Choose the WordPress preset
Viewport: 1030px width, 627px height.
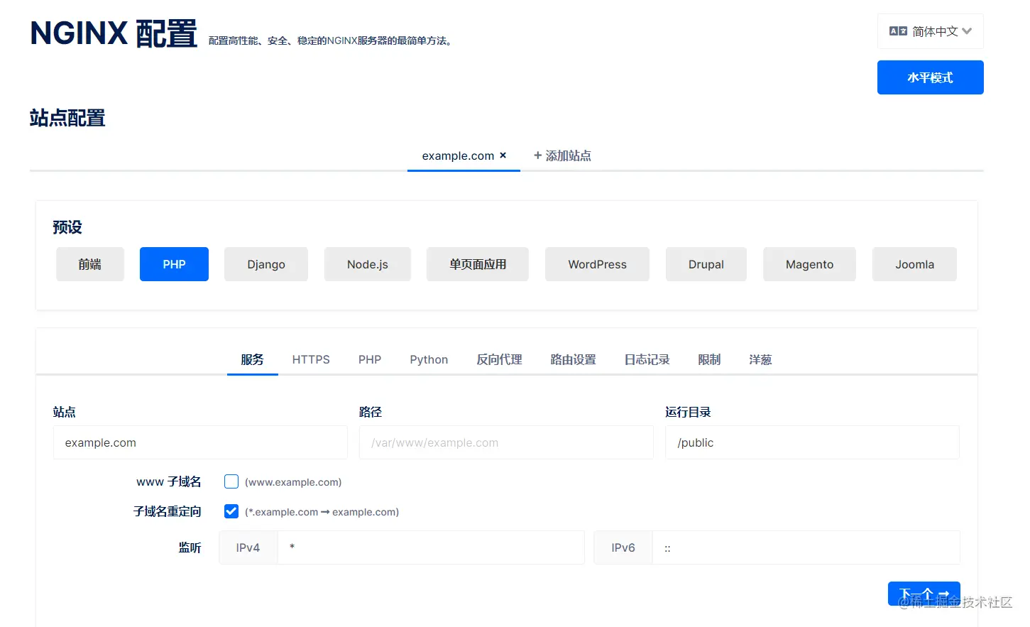[x=597, y=264]
